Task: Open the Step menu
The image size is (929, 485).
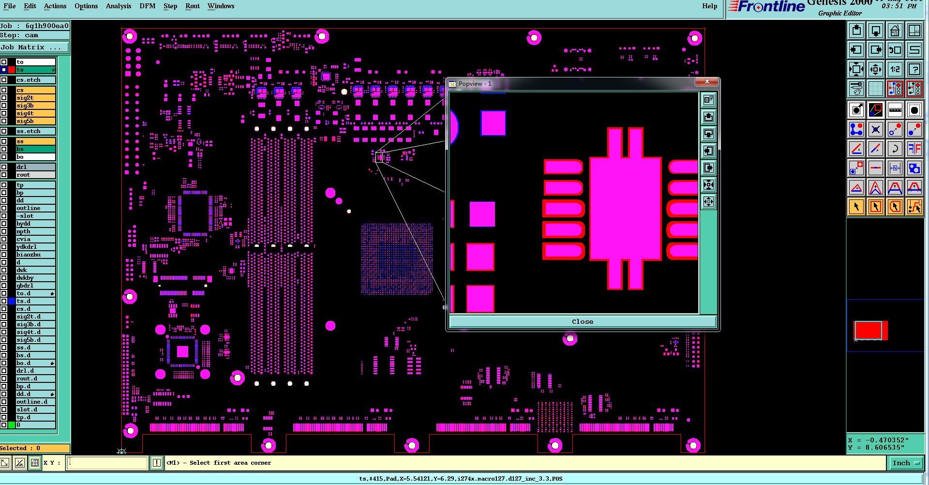Action: 170,6
